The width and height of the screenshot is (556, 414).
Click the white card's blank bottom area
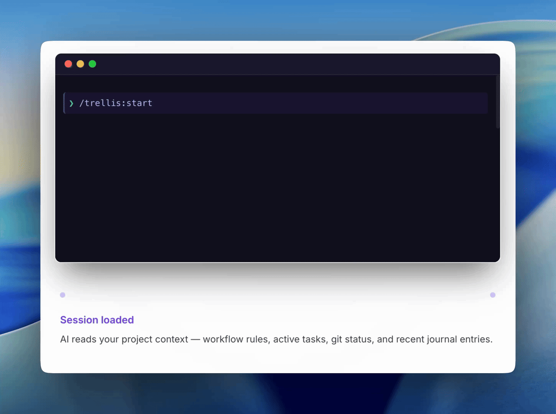[277, 360]
